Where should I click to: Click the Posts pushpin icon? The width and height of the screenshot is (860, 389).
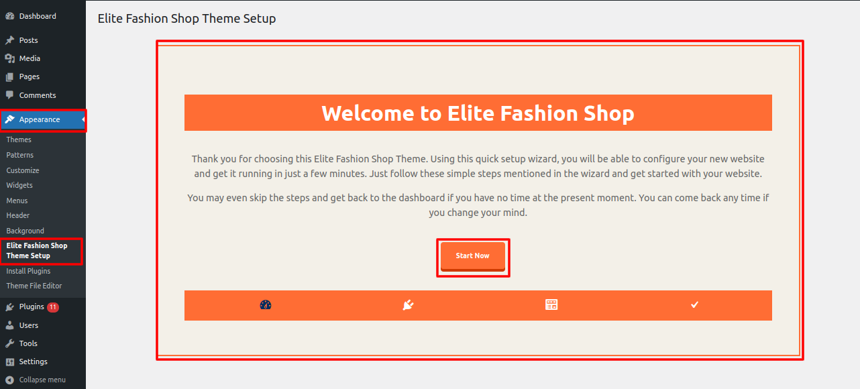click(9, 40)
